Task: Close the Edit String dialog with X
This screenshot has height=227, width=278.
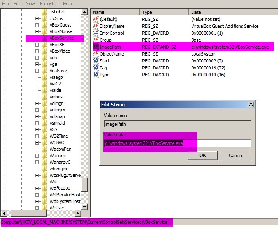Action: pos(251,105)
